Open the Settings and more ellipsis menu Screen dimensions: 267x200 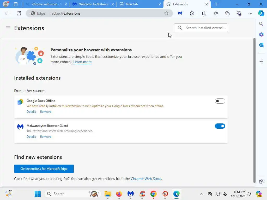coord(250,13)
